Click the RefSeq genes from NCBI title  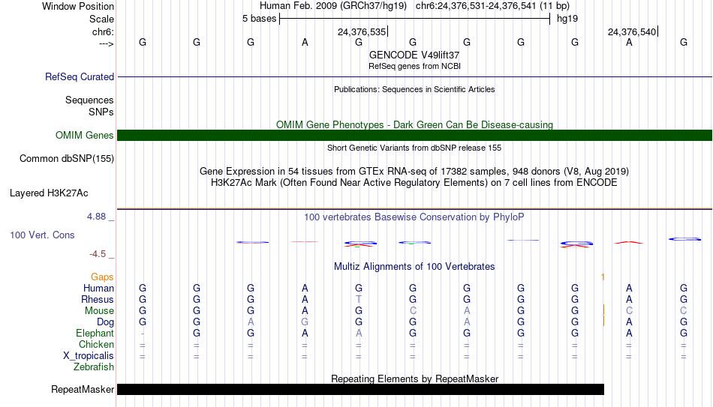tap(414, 66)
